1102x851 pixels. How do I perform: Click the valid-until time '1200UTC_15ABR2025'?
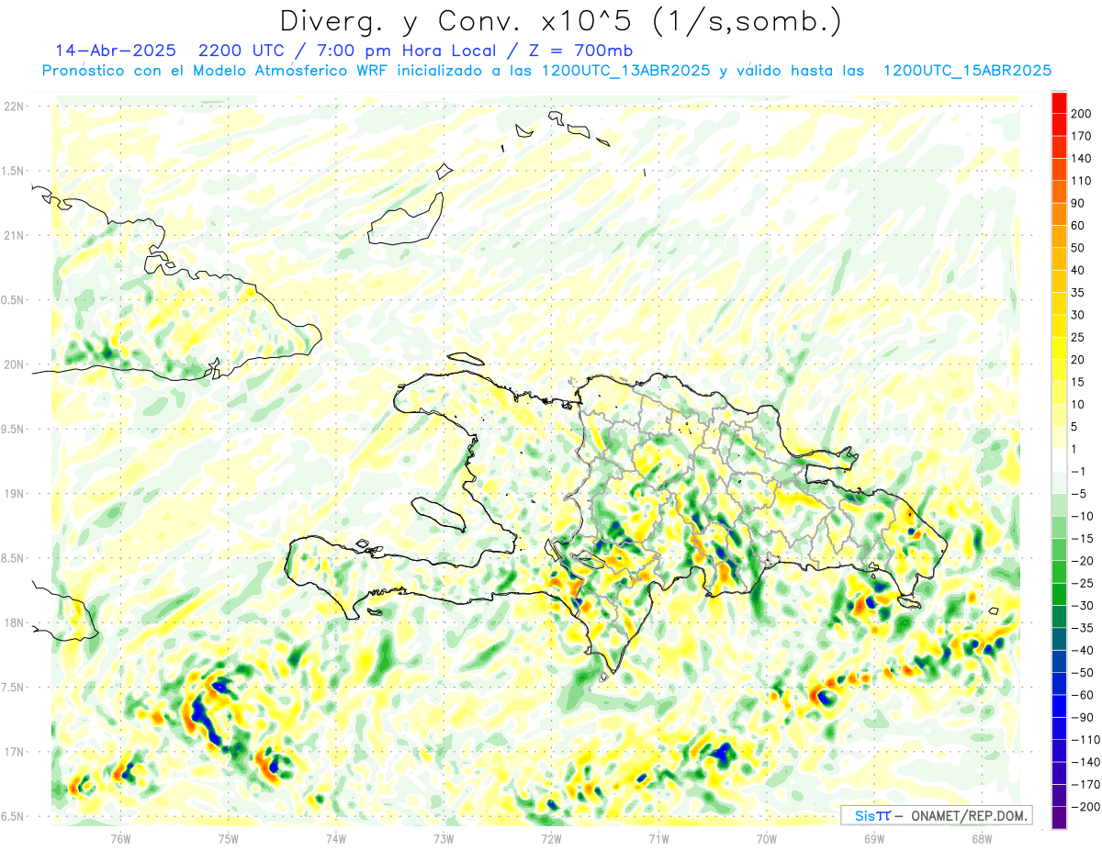967,71
